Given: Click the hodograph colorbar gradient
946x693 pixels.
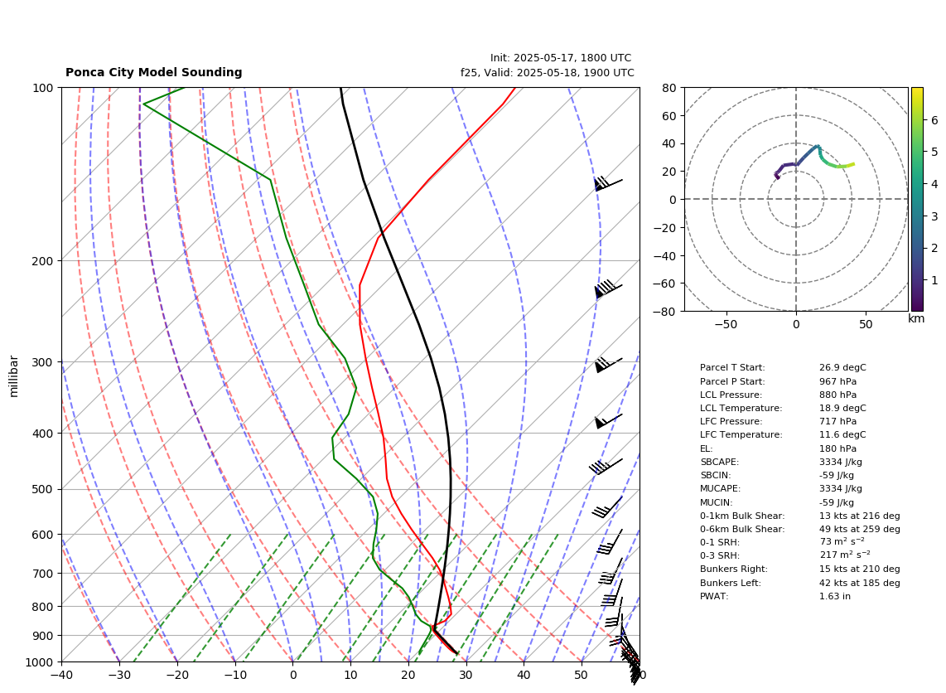Looking at the screenshot, I should [x=917, y=199].
